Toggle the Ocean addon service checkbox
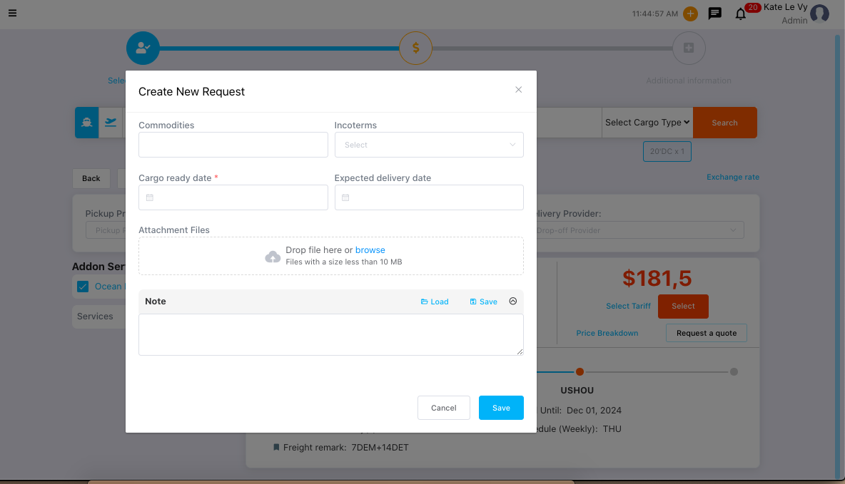Image resolution: width=845 pixels, height=484 pixels. point(83,287)
